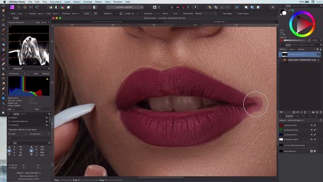Open the All Channels histogram dropdown
Image resolution: width=323 pixels, height=182 pixels.
tap(17, 74)
